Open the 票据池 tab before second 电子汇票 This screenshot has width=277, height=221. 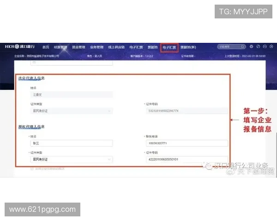tap(153, 47)
